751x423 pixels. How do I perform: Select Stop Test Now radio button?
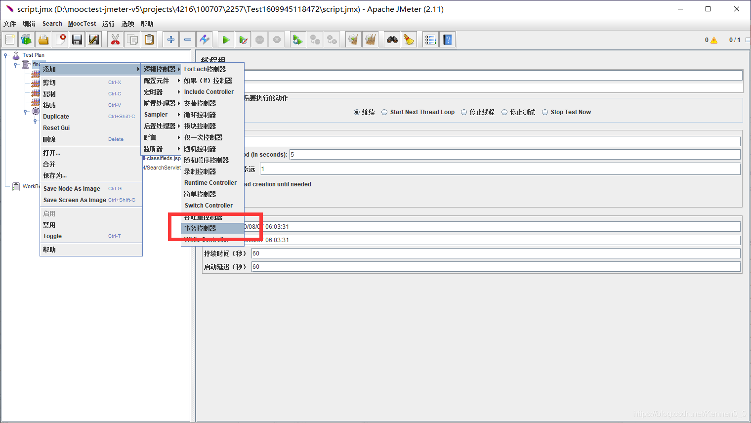click(545, 112)
